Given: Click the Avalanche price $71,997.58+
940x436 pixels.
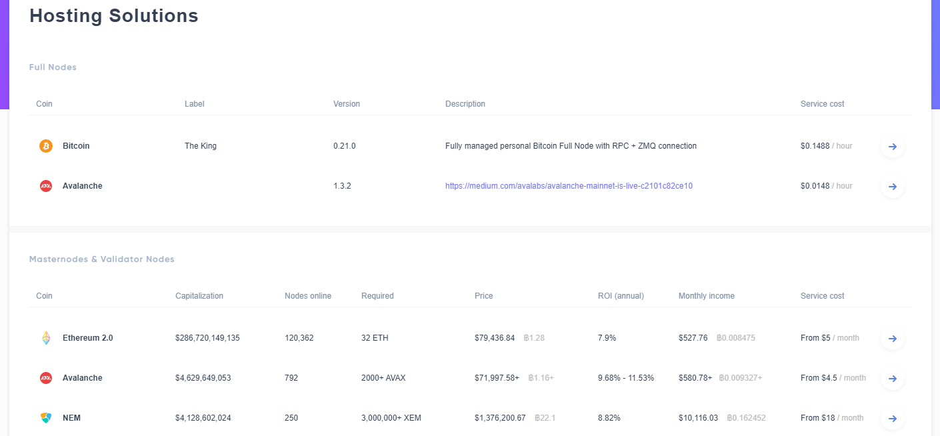Looking at the screenshot, I should click(x=497, y=378).
